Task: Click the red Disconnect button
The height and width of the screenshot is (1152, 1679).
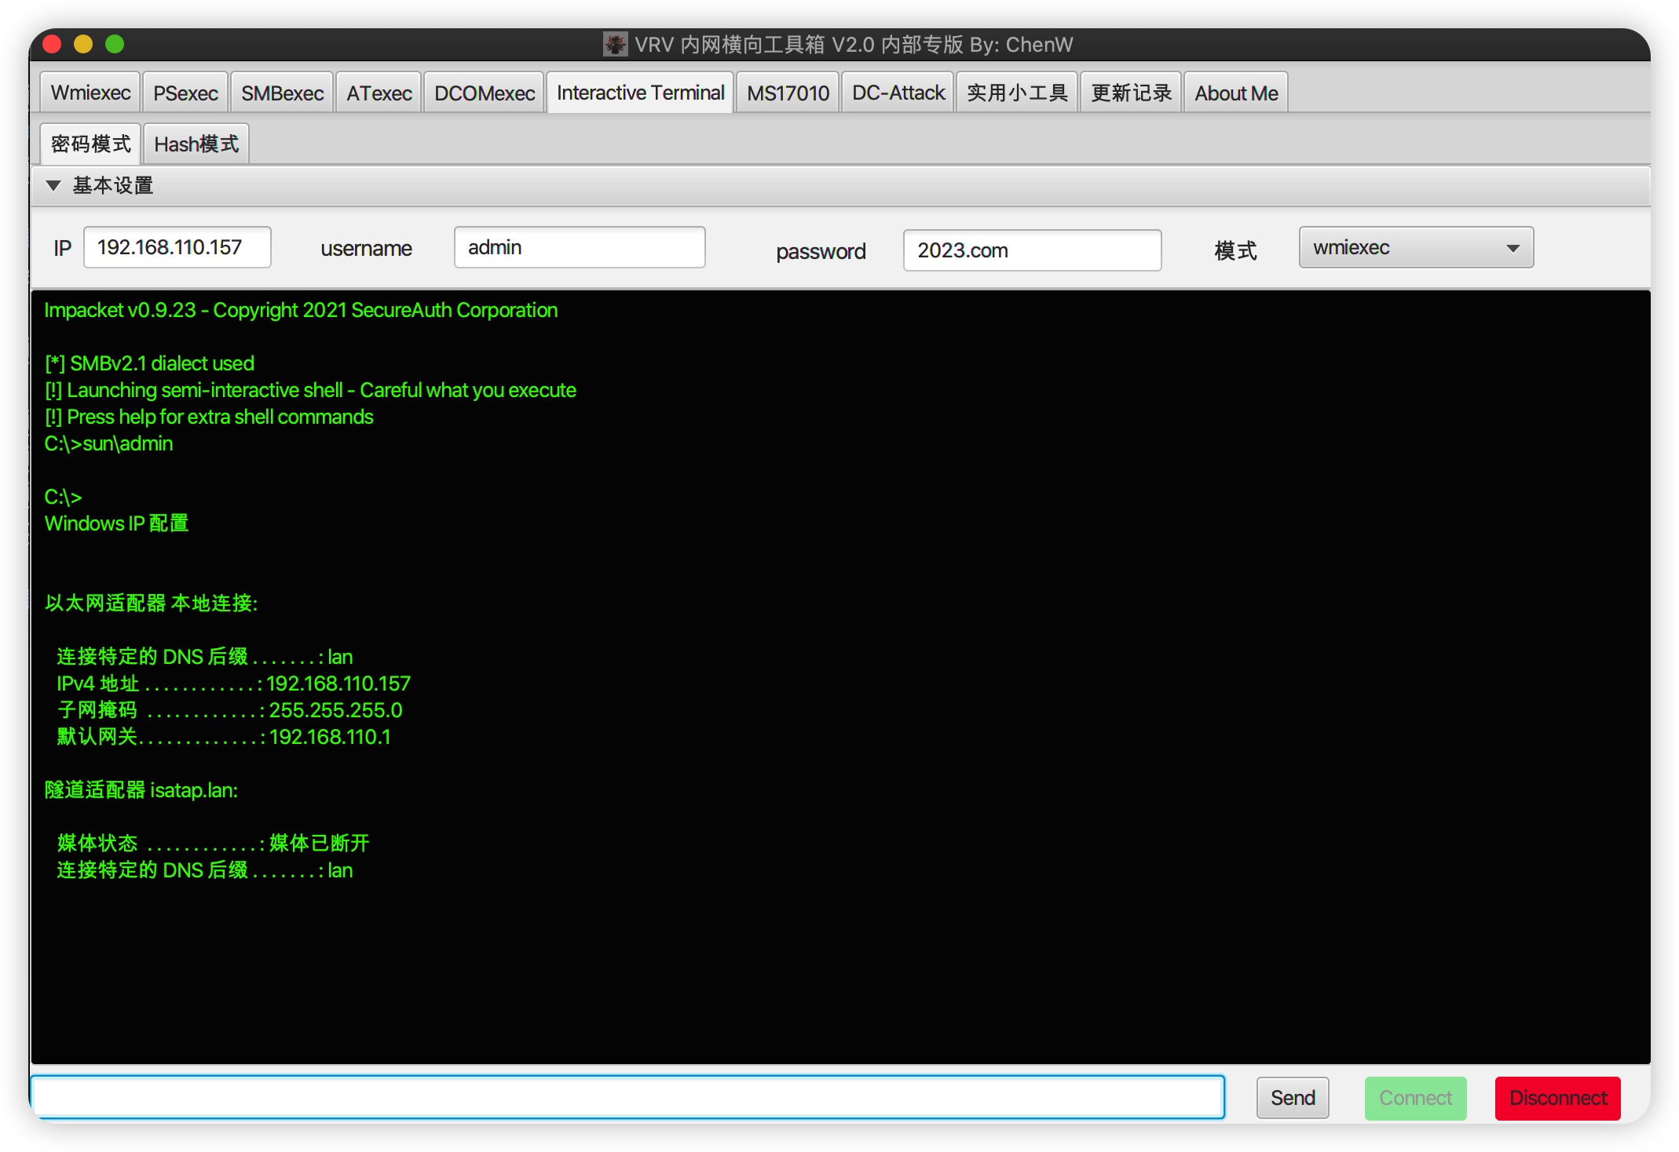Action: [x=1557, y=1098]
